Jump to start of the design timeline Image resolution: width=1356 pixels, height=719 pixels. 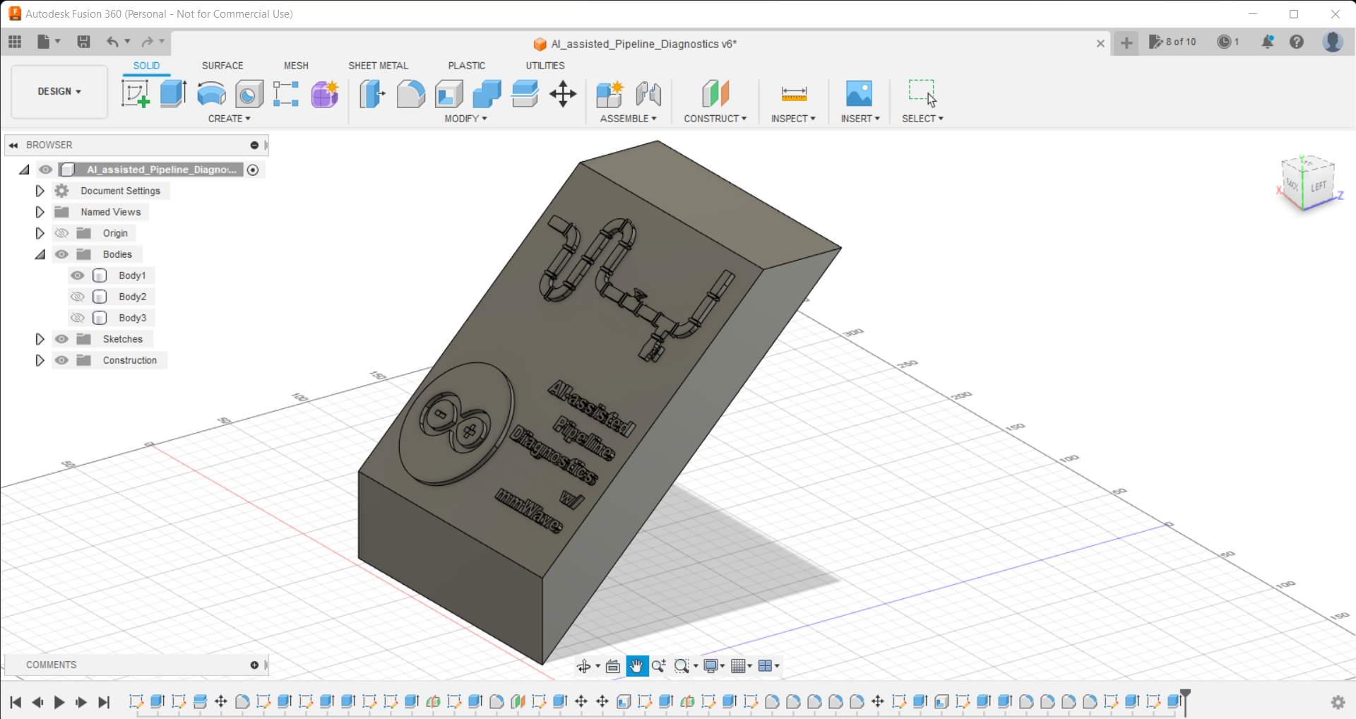point(16,702)
